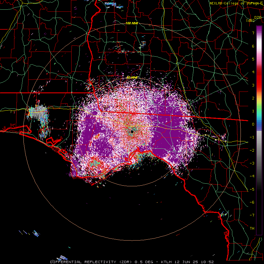This screenshot has width=264, height=264.
Task: Click the -3 value on the scale
Action: (x=252, y=163)
